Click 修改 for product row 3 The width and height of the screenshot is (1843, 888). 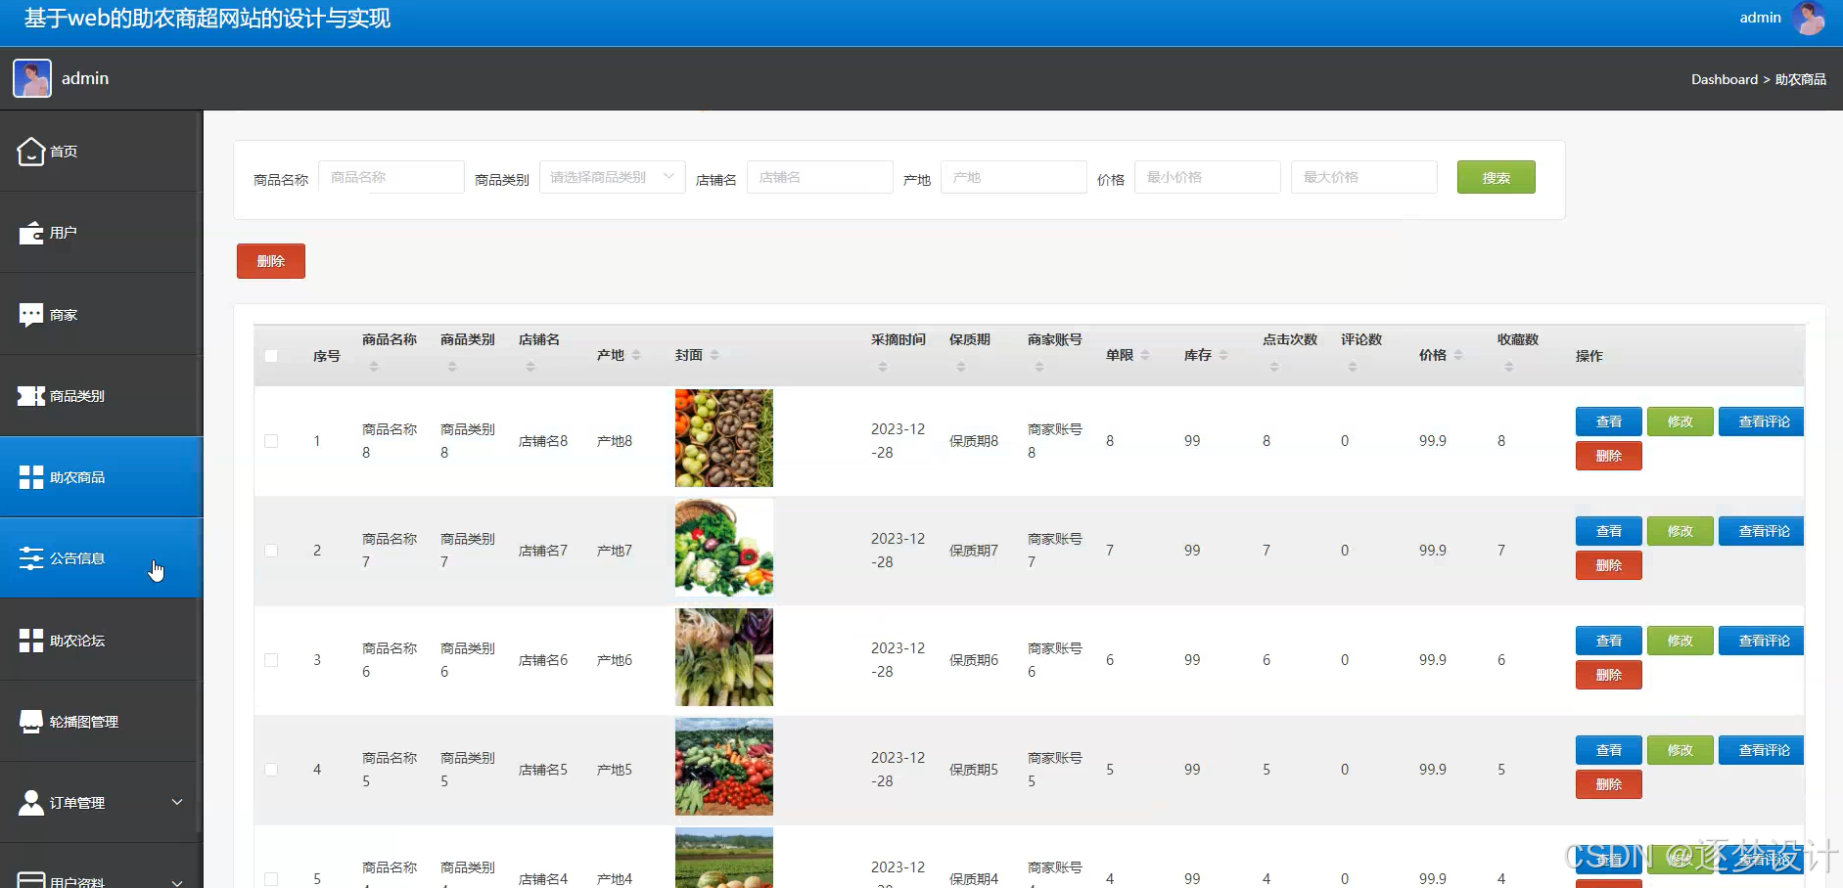(x=1680, y=641)
